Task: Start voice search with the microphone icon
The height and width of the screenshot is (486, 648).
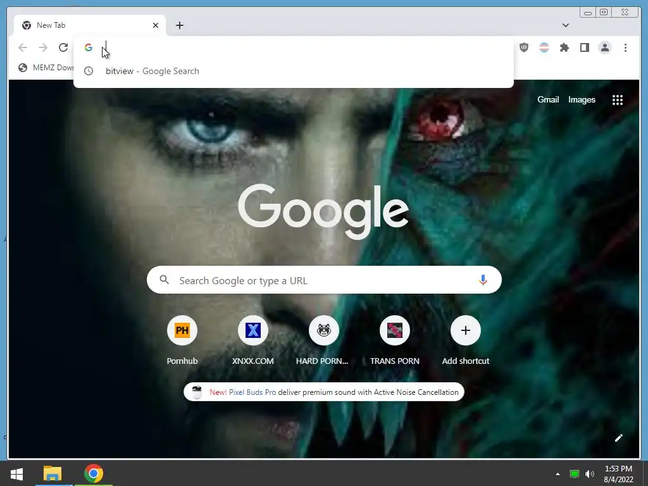Action: 483,280
